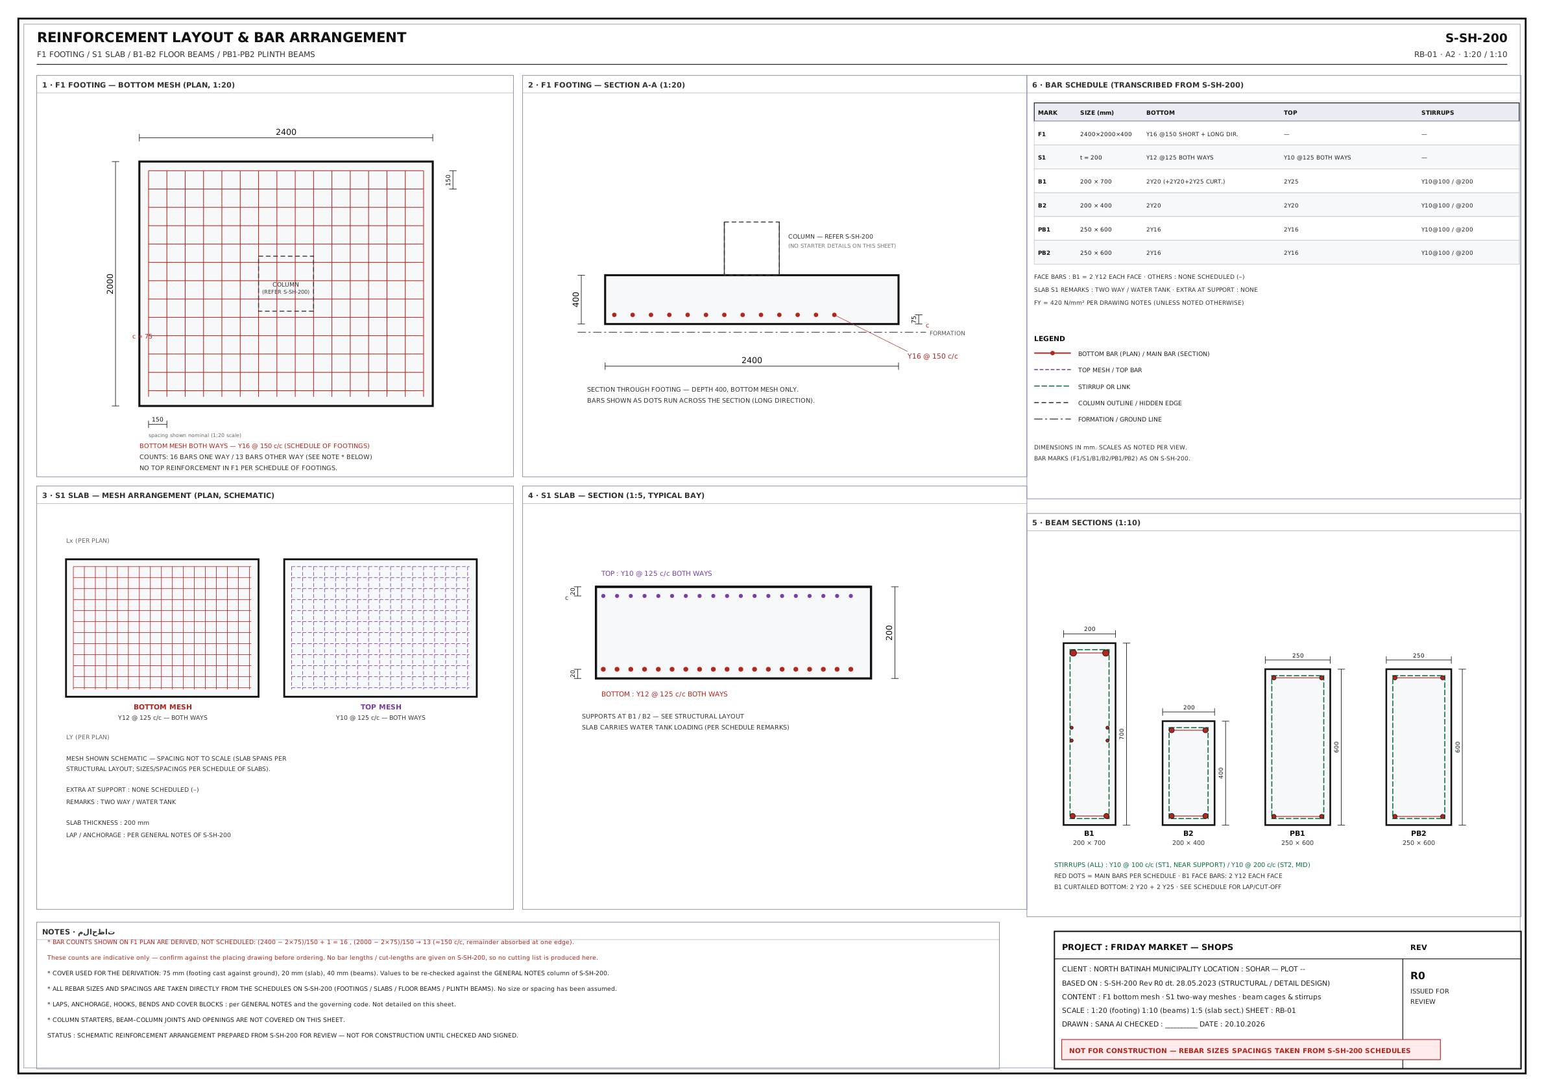Click the FORMATION ground line label
This screenshot has width=1544, height=1092.
947,333
